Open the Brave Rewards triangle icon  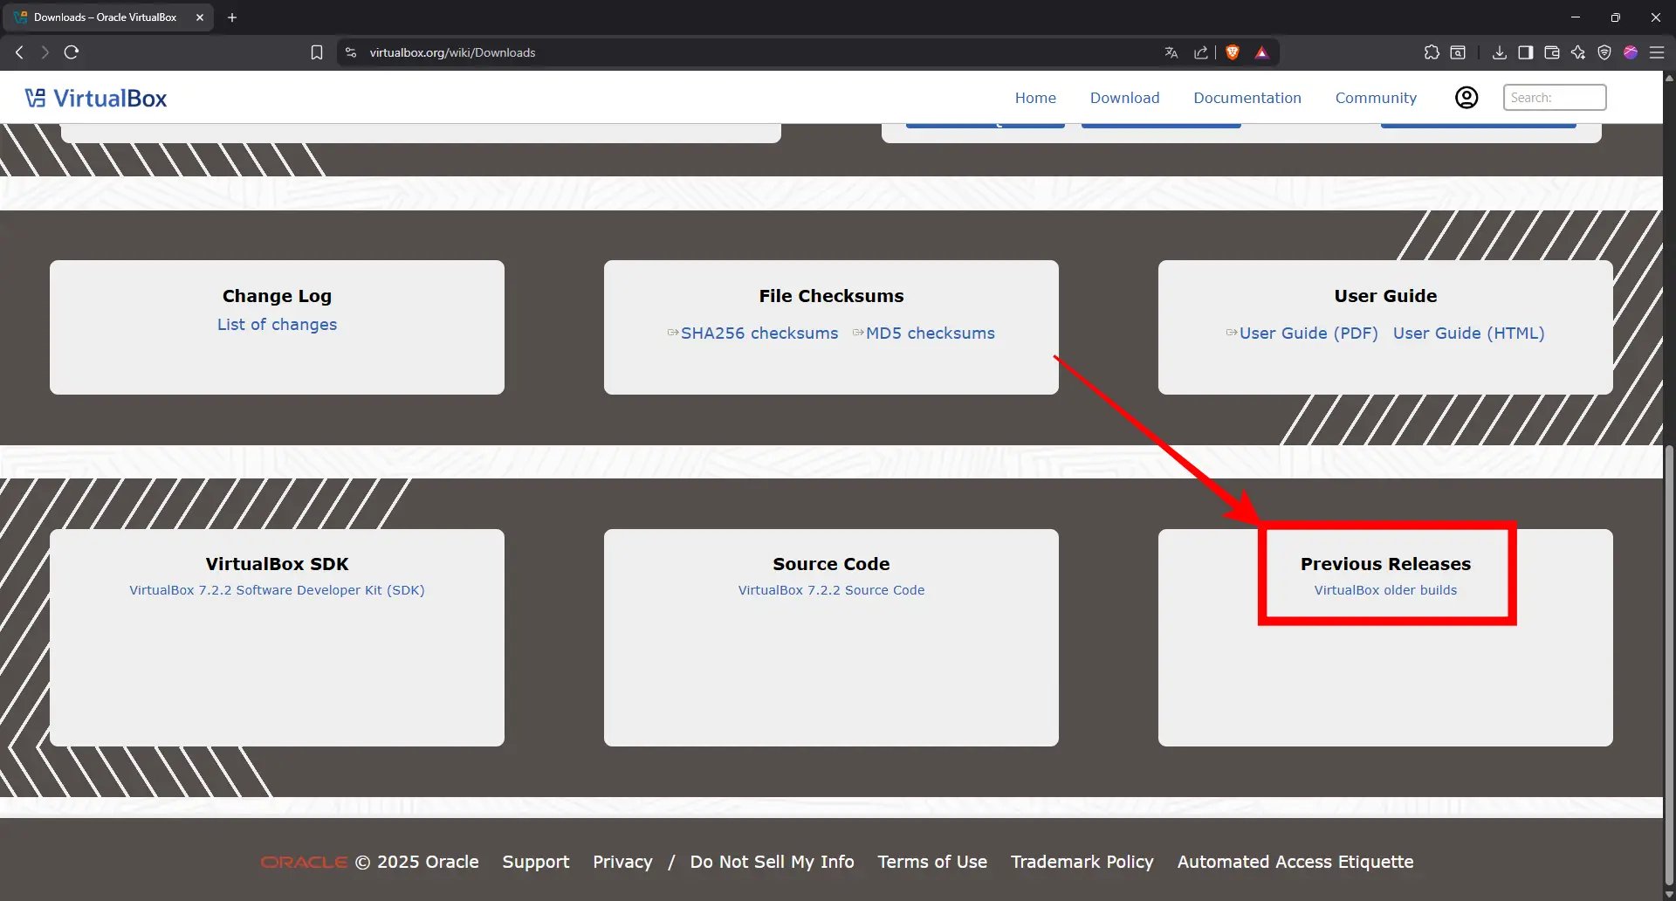1261,52
